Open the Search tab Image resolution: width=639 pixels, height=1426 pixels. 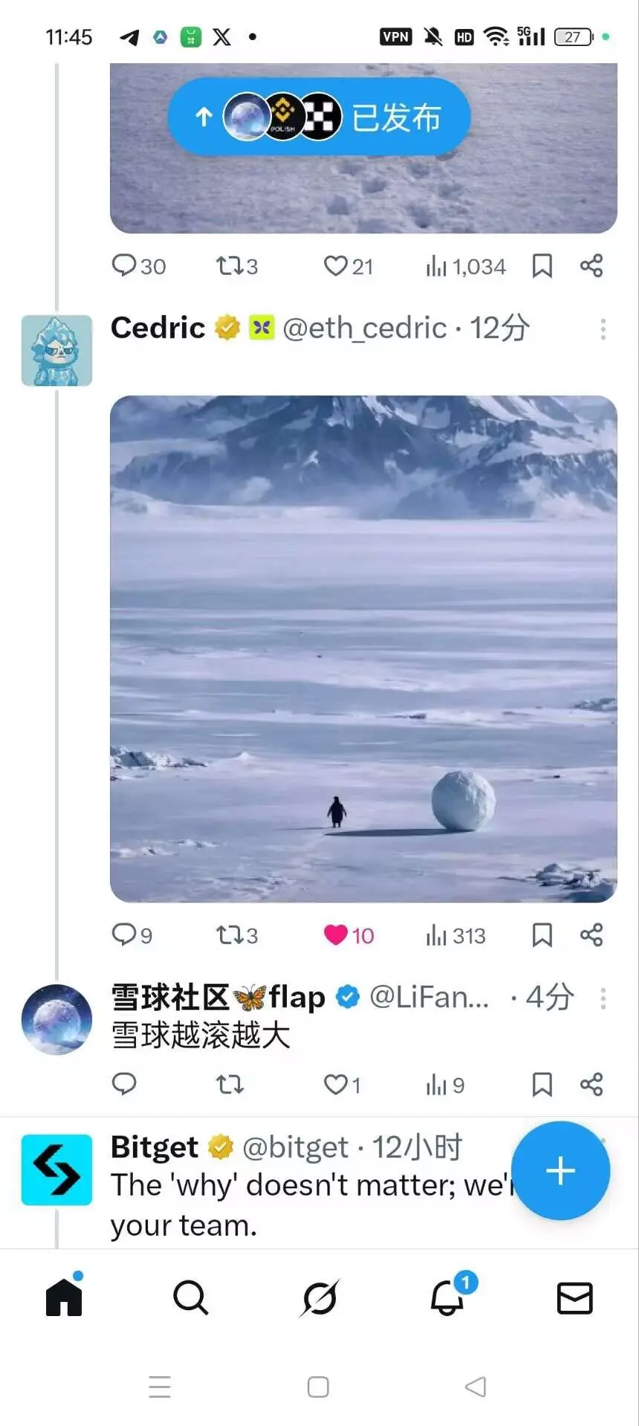(191, 1298)
